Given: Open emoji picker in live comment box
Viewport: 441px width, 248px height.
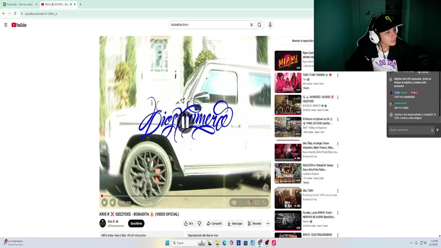Looking at the screenshot, I should 432,130.
